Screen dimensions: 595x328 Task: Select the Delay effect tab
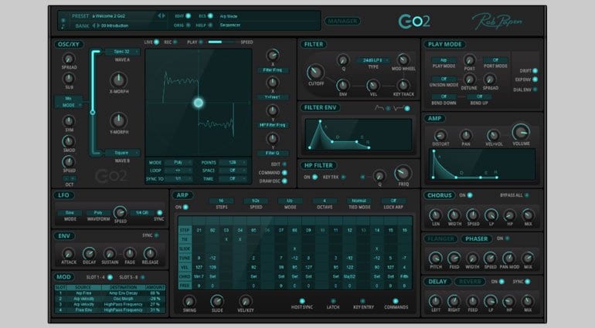[437, 282]
